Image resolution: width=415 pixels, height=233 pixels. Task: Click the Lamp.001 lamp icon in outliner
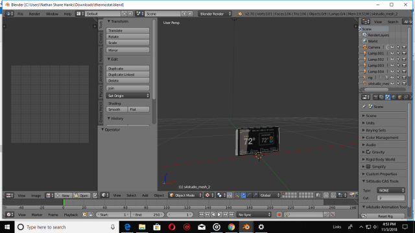pyautogui.click(x=365, y=53)
